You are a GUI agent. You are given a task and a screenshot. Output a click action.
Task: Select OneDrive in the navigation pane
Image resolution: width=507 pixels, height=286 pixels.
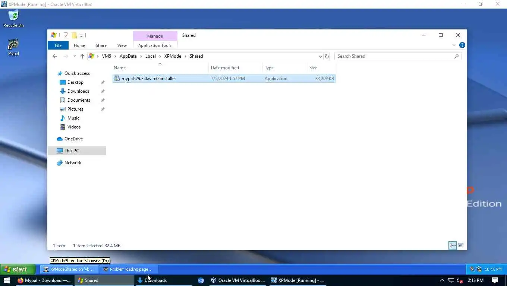point(73,139)
